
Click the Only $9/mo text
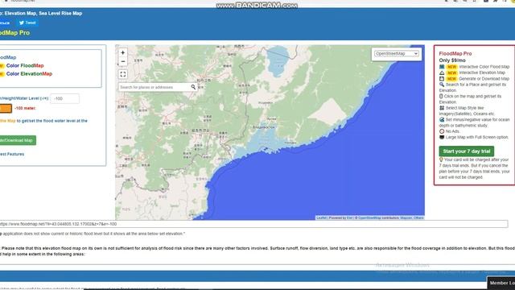point(452,60)
